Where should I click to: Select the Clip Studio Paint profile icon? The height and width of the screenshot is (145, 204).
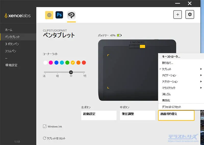click(71, 15)
